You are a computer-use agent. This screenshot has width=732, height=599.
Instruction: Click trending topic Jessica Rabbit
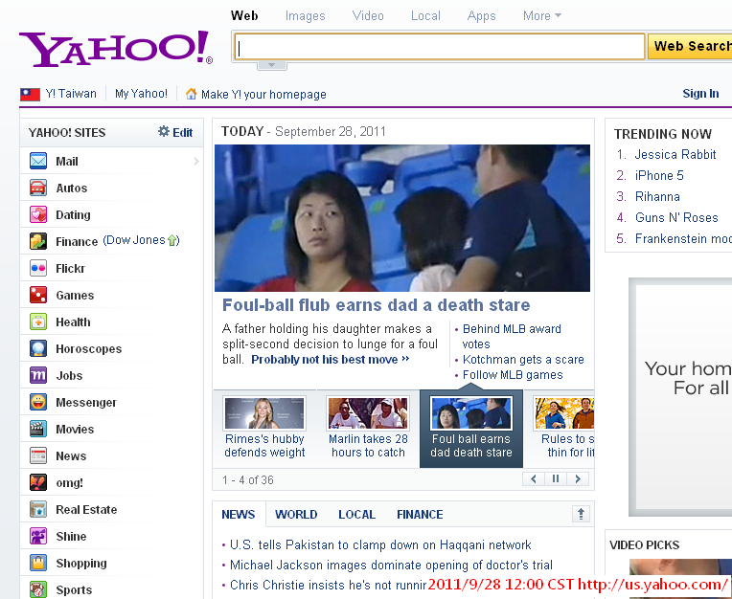[675, 154]
